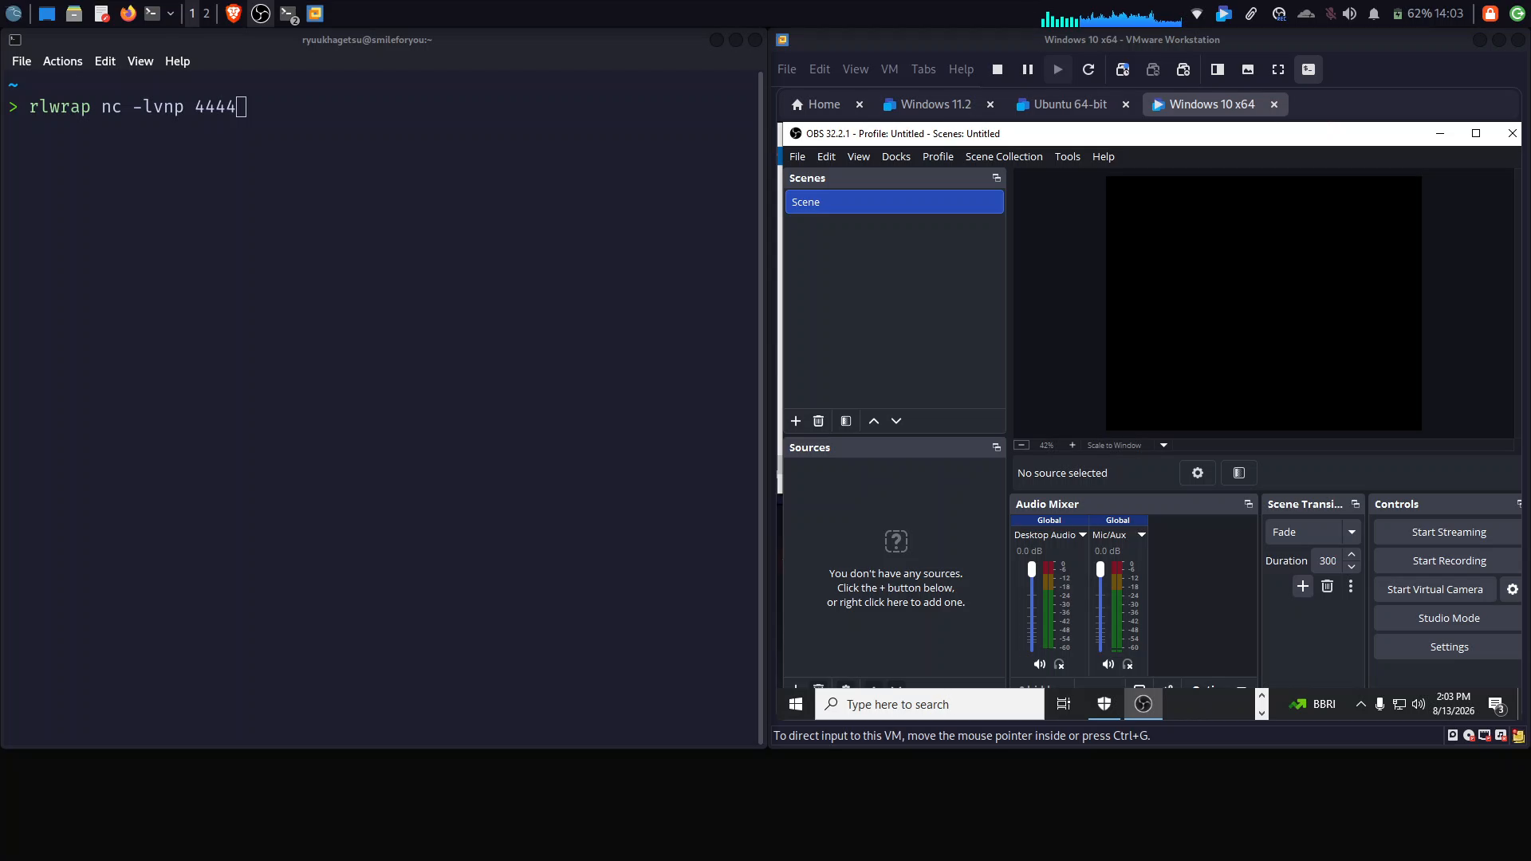Image resolution: width=1531 pixels, height=861 pixels.
Task: Decrease the transition Duration value
Action: click(1352, 567)
